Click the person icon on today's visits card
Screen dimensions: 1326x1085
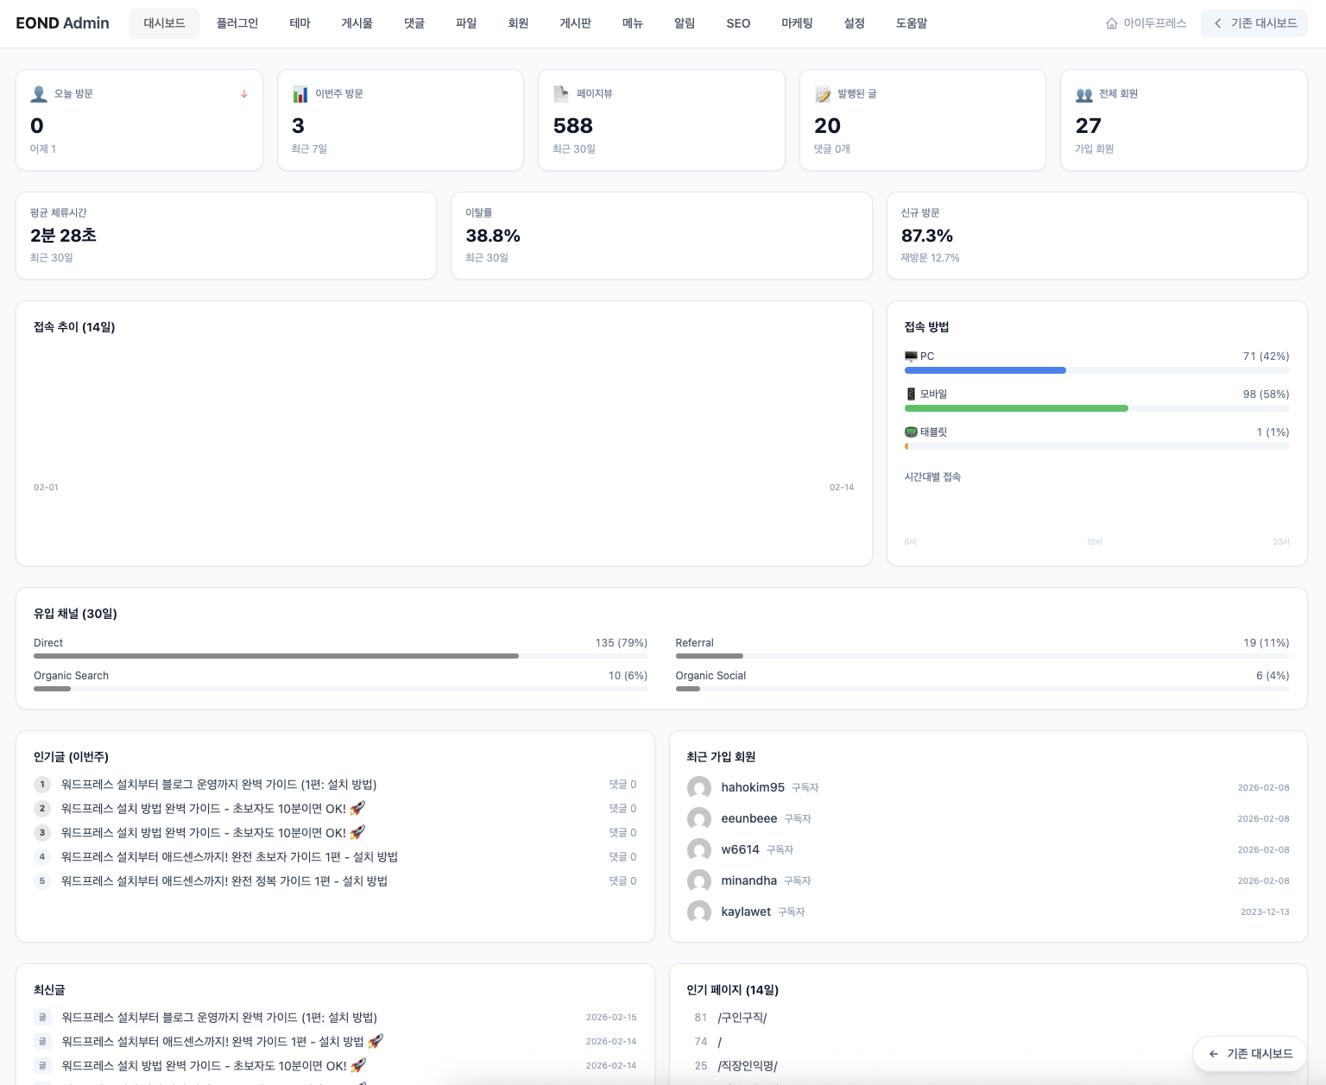click(x=39, y=94)
